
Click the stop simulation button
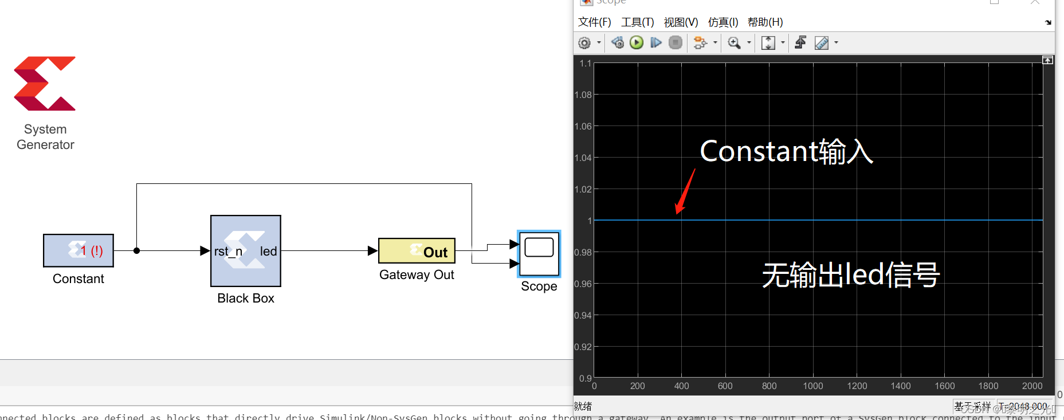[x=676, y=43]
